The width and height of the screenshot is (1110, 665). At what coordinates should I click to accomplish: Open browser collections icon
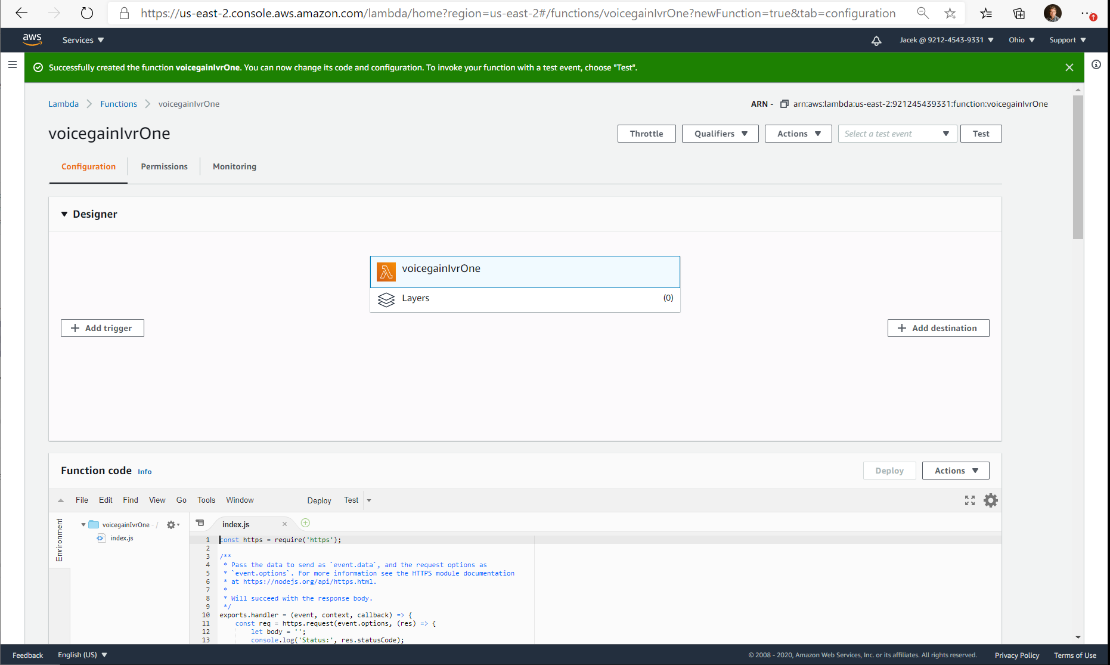click(1019, 13)
